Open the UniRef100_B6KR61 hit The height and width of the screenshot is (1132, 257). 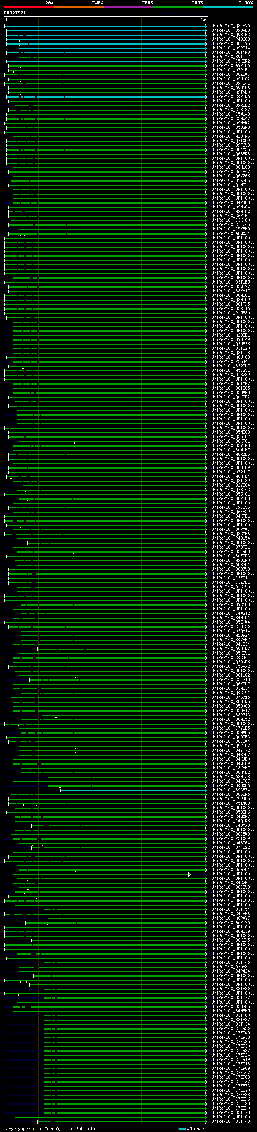tap(230, 441)
